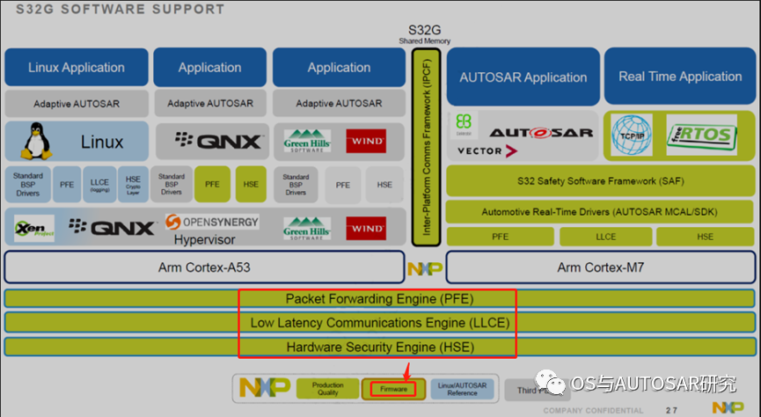The height and width of the screenshot is (417, 761).
Task: Select Adaptive AUTOSAR above the QNX logo
Action: 210,103
